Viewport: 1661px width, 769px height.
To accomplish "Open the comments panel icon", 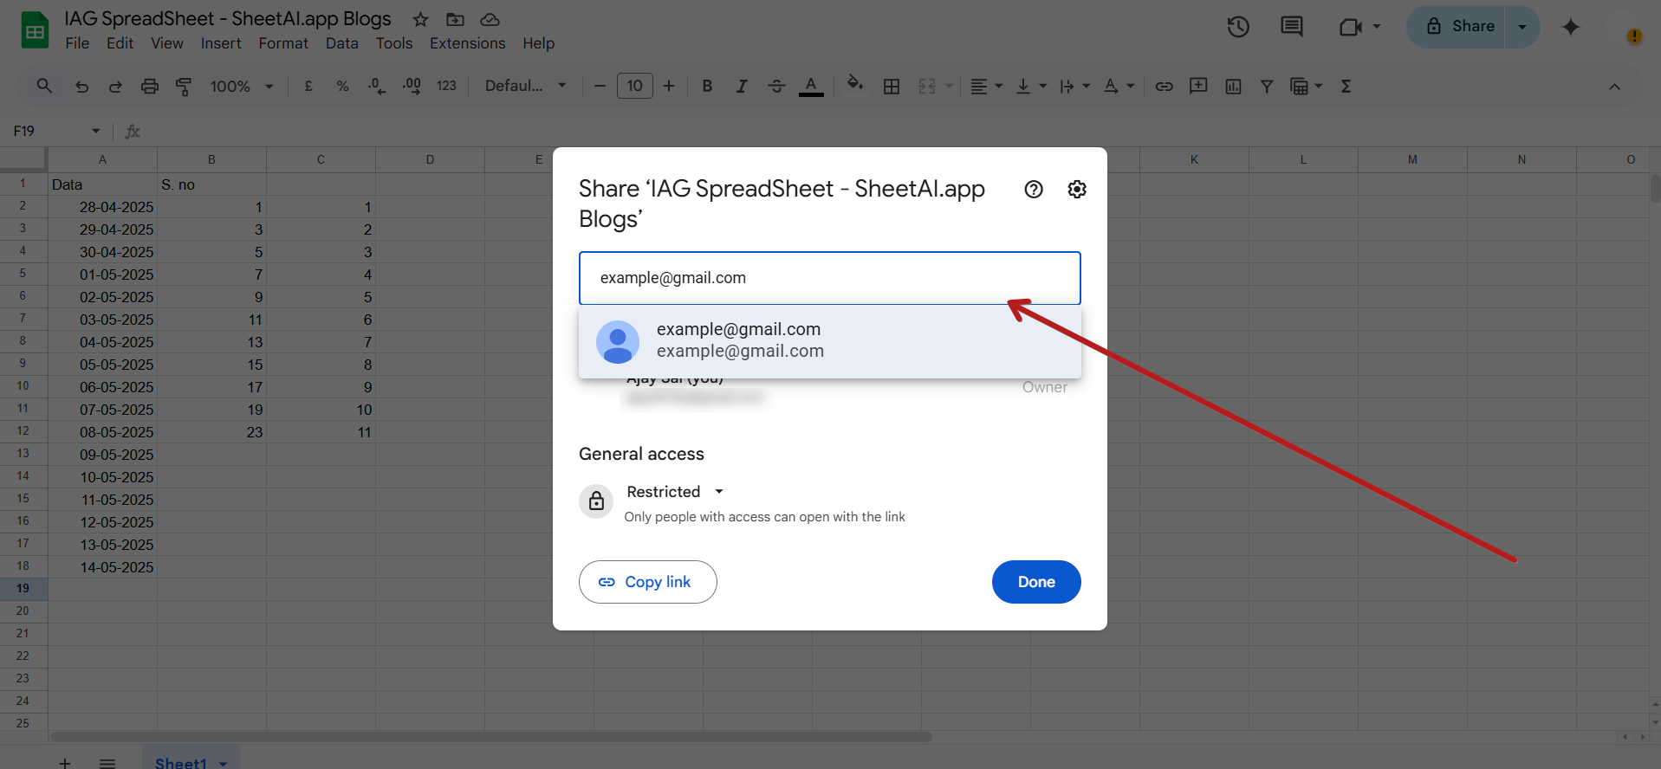I will pyautogui.click(x=1292, y=27).
